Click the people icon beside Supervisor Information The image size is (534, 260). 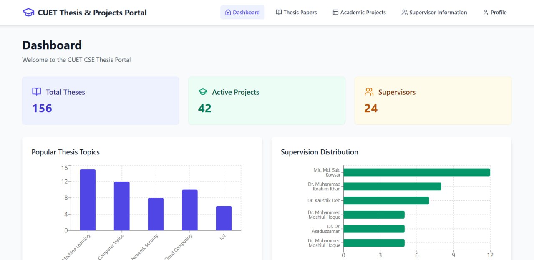[404, 13]
